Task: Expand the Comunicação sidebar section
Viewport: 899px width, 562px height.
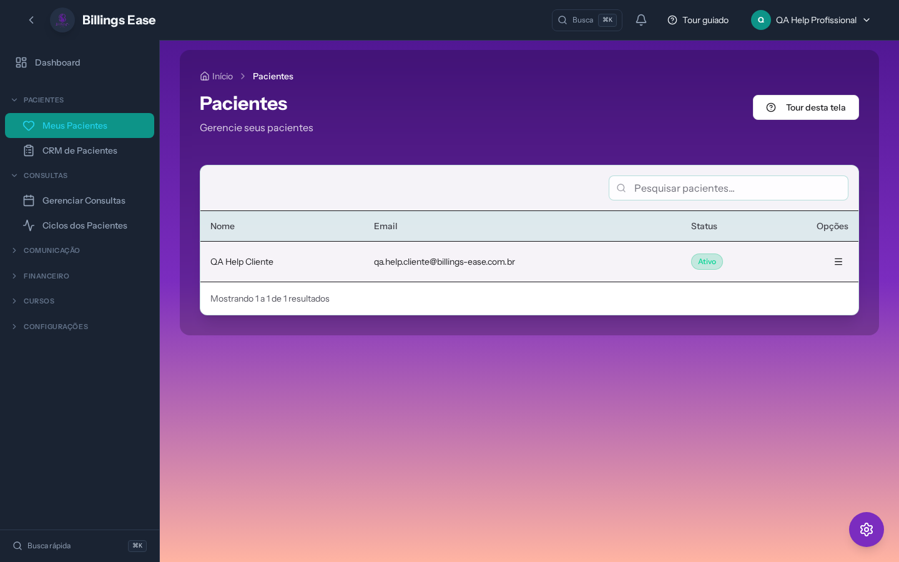Action: (x=15, y=250)
